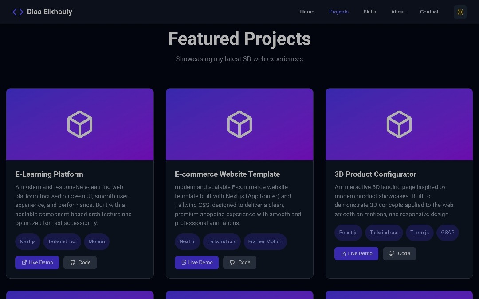The width and height of the screenshot is (479, 299).
Task: Toggle the light/dark theme sun button
Action: pos(460,12)
